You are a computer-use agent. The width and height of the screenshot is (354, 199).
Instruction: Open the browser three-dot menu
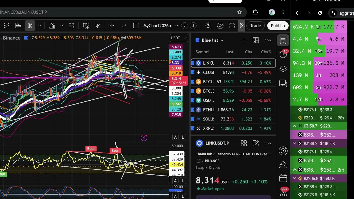coord(283,12)
